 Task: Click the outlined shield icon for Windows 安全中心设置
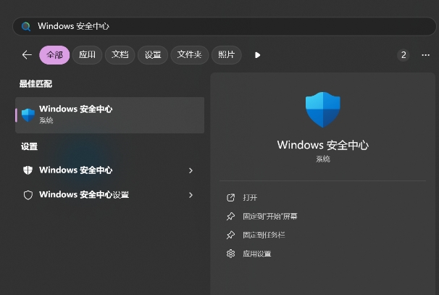(28, 195)
